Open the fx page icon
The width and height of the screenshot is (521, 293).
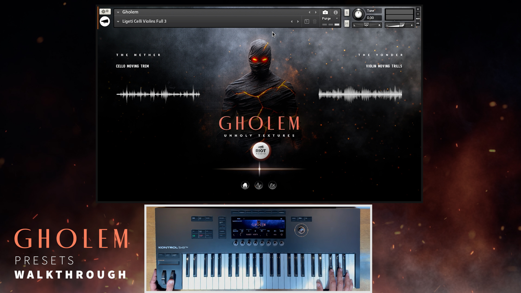272,185
